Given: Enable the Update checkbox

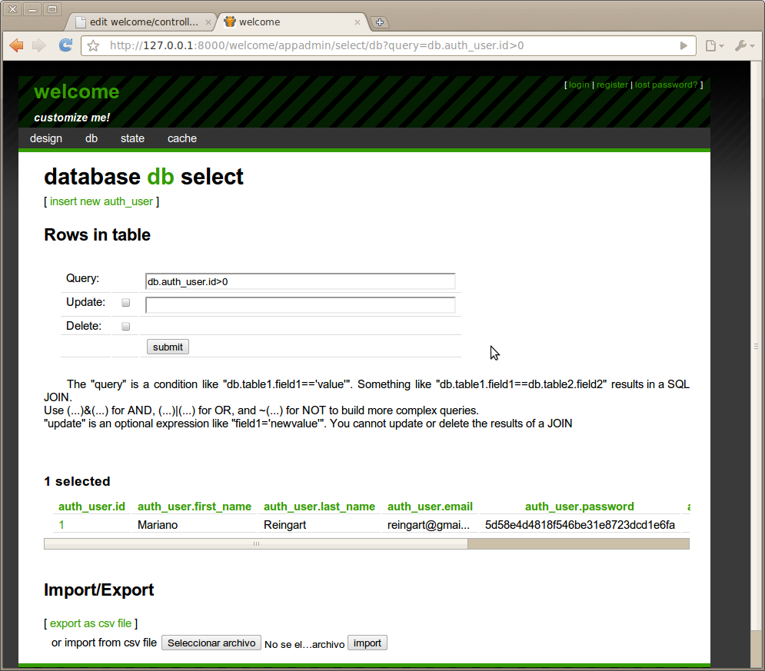Looking at the screenshot, I should [126, 303].
